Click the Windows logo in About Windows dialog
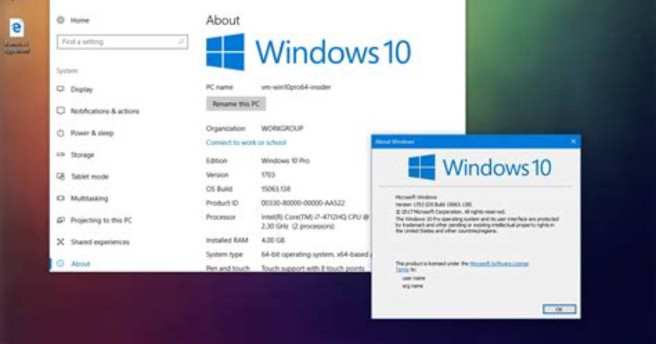656x344 pixels. [x=422, y=167]
